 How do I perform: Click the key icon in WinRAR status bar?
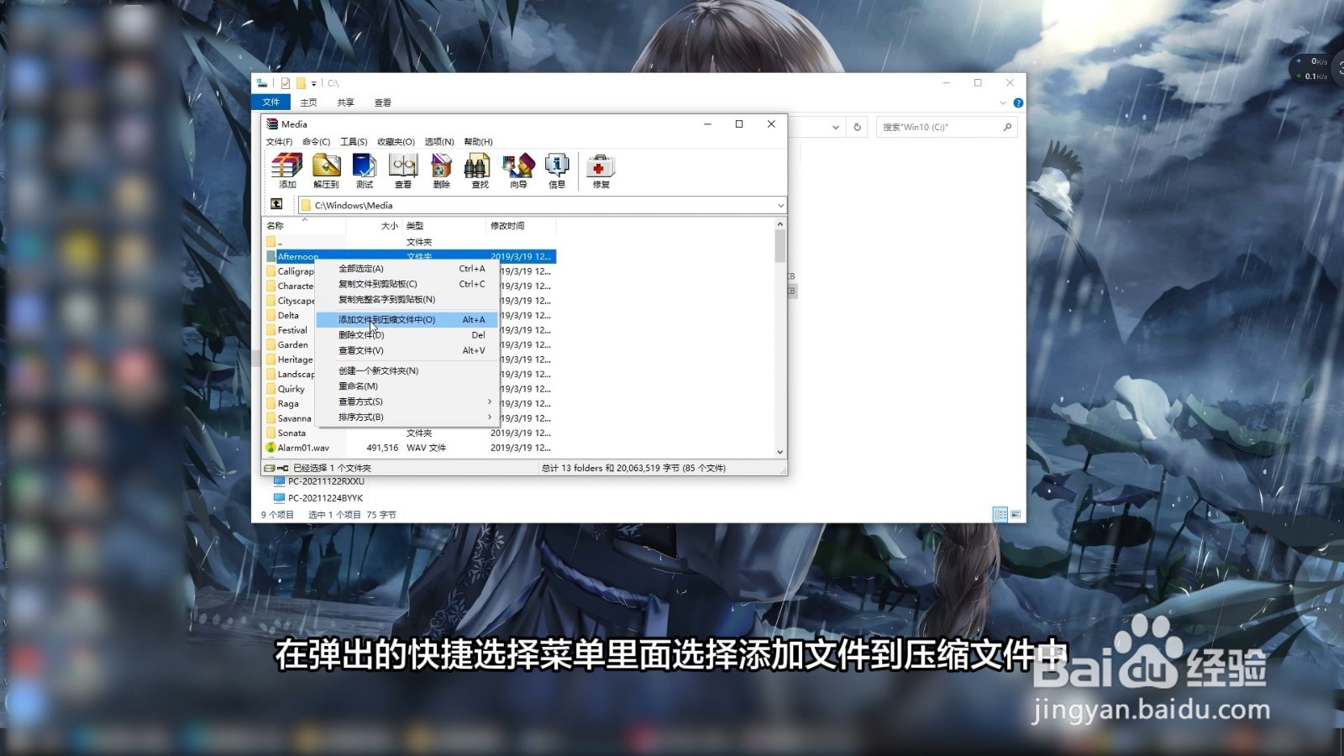pos(283,468)
